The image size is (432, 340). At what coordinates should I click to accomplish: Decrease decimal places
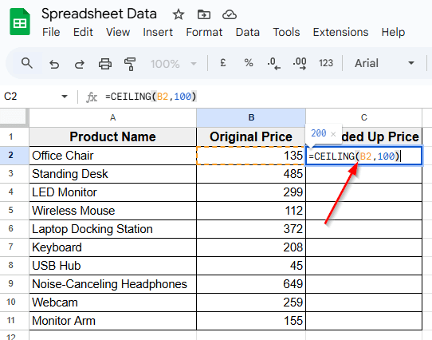click(273, 63)
